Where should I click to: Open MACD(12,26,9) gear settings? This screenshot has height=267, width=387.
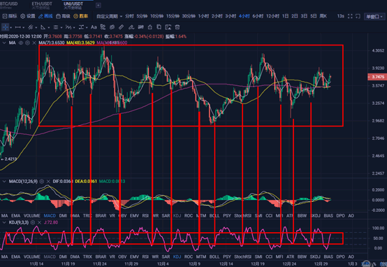[x=42, y=182]
